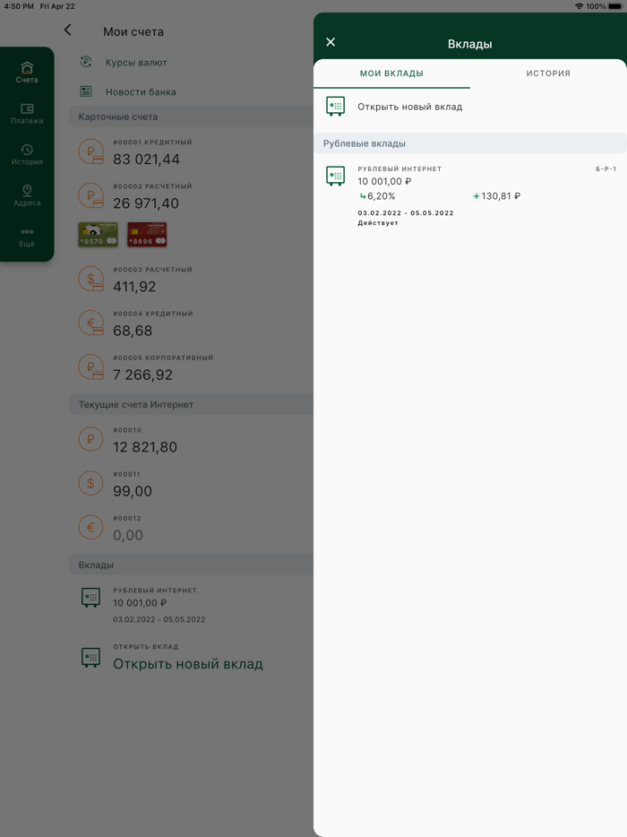Tap large Открыть новый вклад in account list
Screen dimensions: 627x837
188,664
